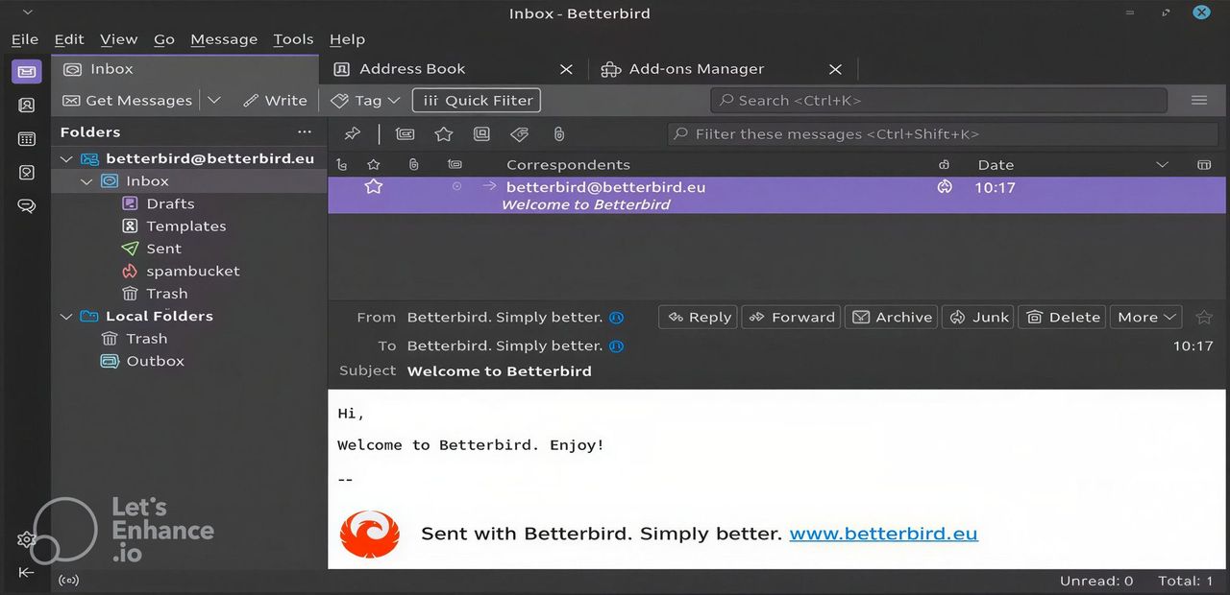This screenshot has width=1230, height=595.
Task: Click the contact icon beside the To address
Action: pos(617,346)
